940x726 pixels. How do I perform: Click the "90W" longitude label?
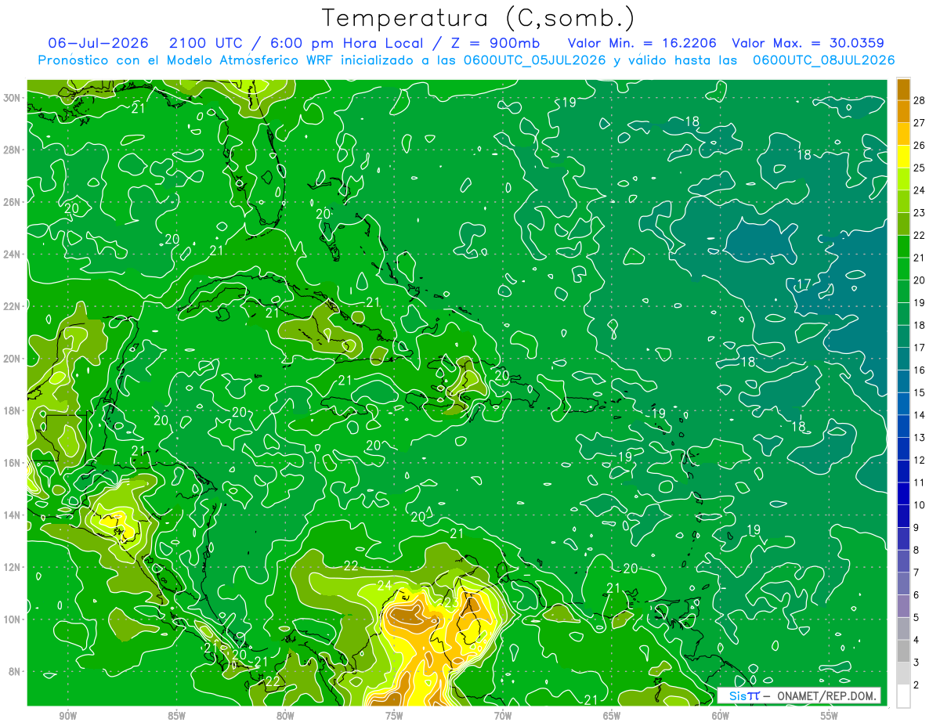click(x=68, y=716)
